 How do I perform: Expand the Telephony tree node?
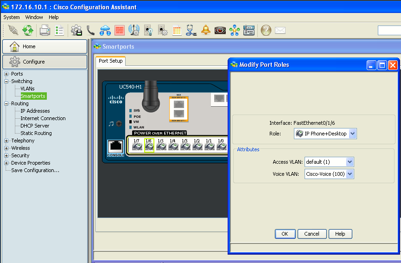tap(6, 141)
